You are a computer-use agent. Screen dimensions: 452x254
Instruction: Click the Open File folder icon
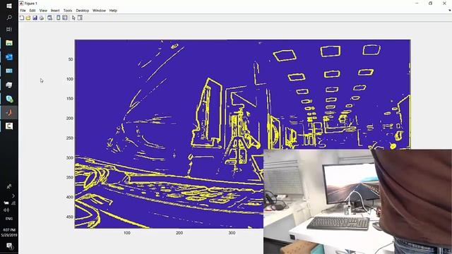[x=28, y=18]
